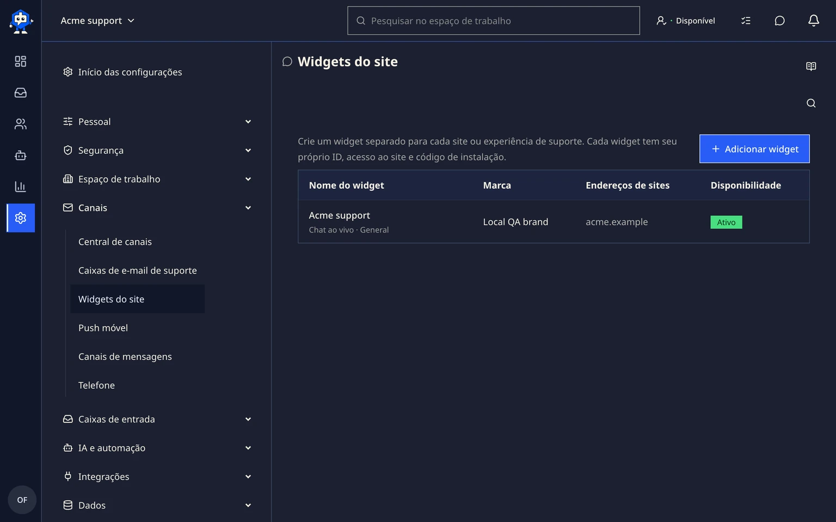Image resolution: width=836 pixels, height=522 pixels.
Task: Open Caixas de e-mail de suporte
Action: pos(138,271)
